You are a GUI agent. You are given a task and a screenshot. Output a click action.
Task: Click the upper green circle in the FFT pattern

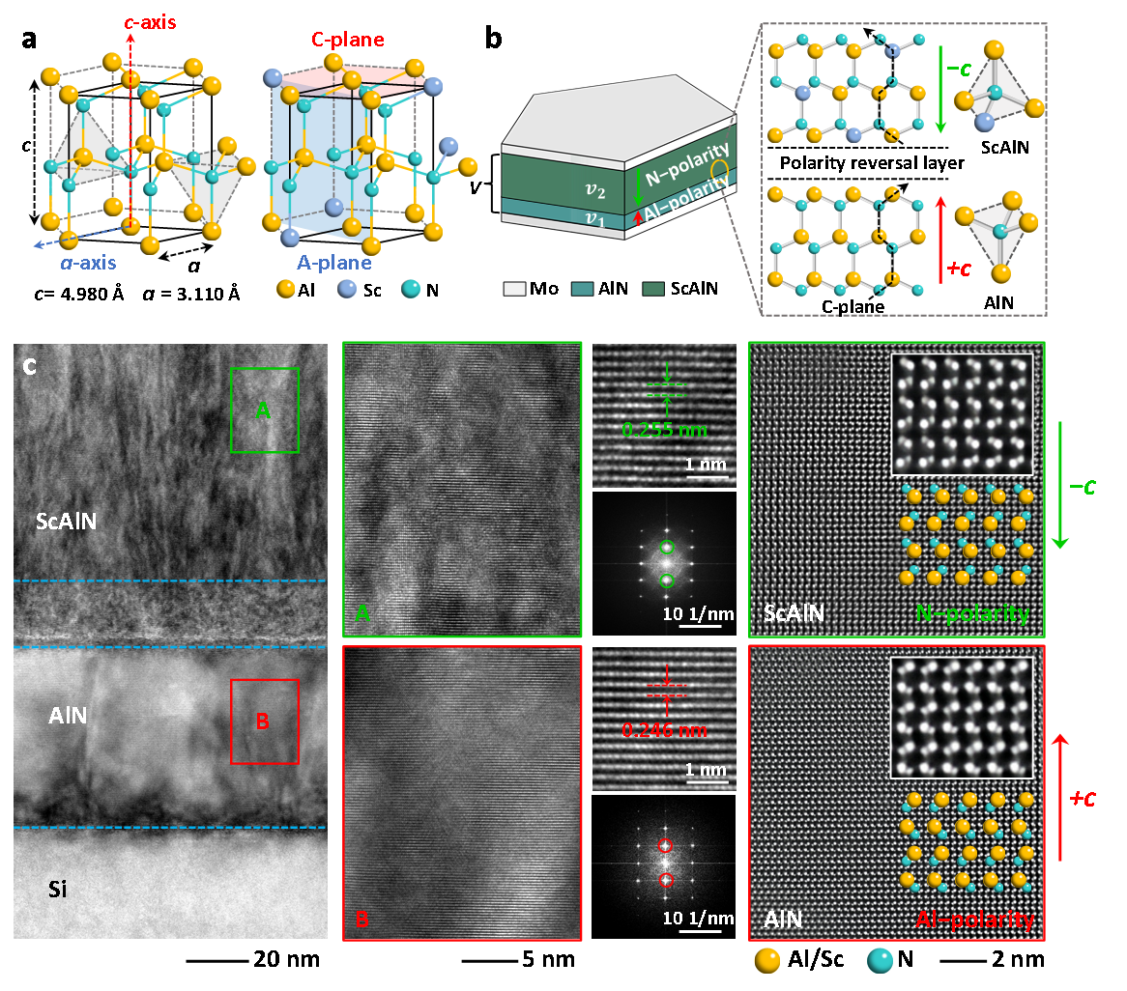[666, 548]
